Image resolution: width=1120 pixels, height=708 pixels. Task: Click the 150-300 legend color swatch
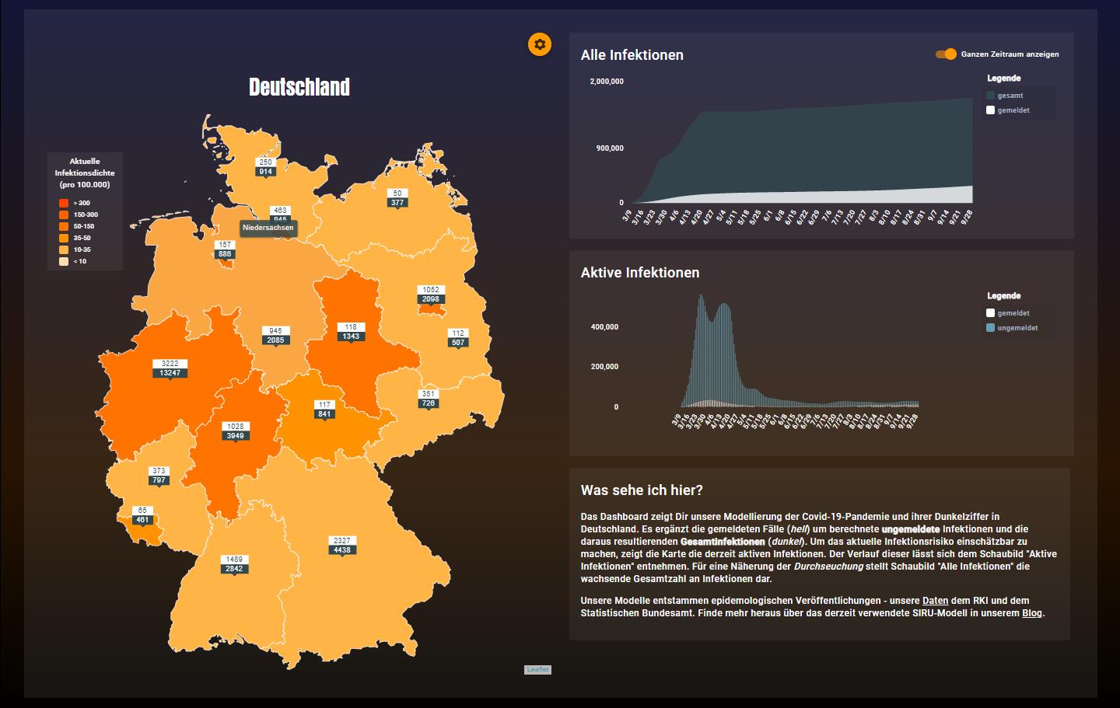tap(64, 214)
